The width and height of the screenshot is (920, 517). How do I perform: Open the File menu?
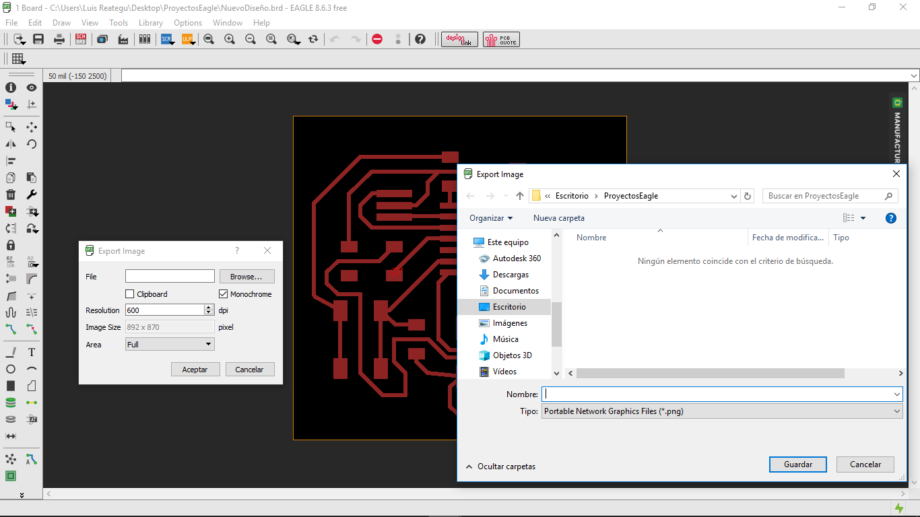[x=11, y=23]
